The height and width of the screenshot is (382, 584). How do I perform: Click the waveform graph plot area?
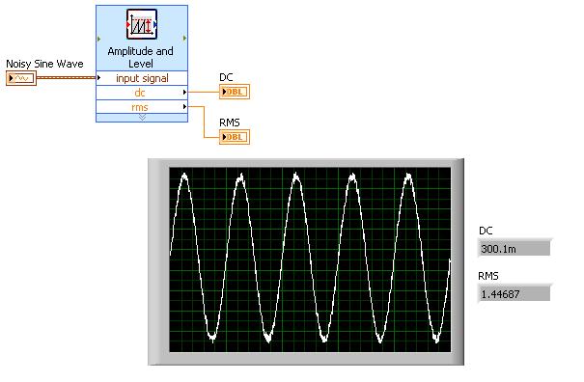(310, 259)
